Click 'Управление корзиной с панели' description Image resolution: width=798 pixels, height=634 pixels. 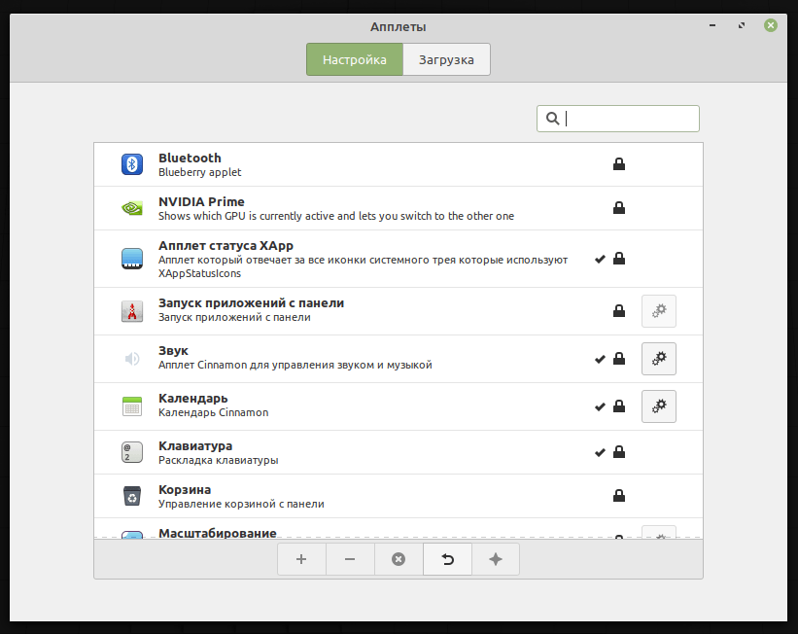(x=241, y=504)
